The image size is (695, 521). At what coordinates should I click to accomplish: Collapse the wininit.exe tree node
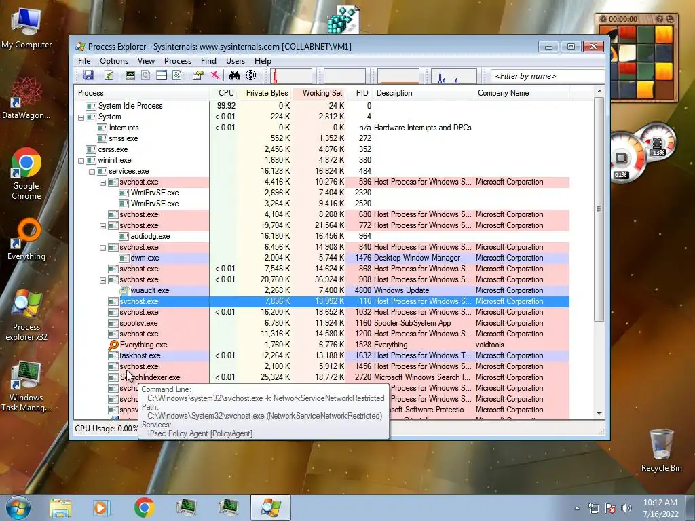tap(81, 161)
